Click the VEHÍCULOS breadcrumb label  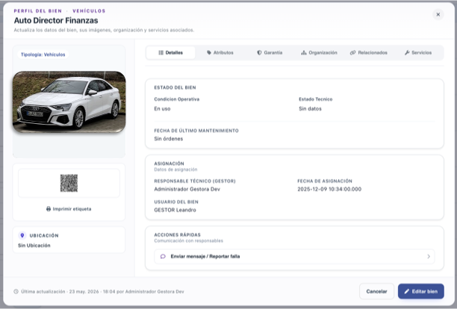[89, 11]
